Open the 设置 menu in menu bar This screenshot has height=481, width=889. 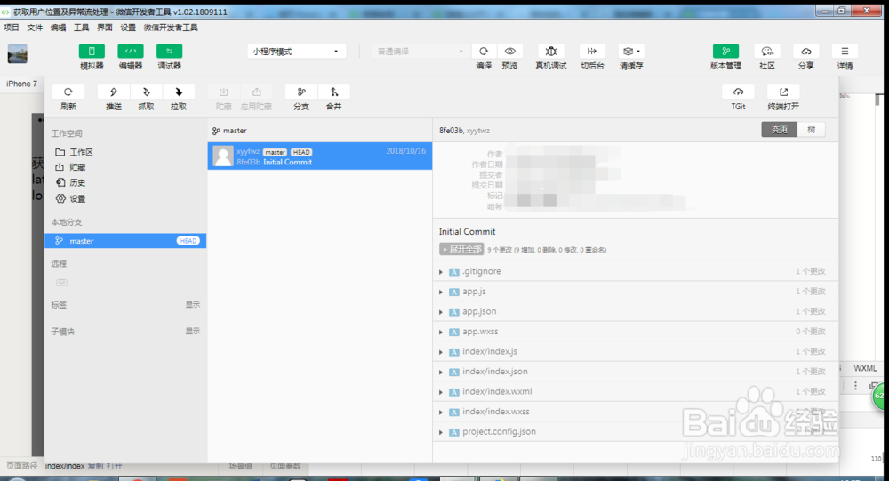coord(127,28)
